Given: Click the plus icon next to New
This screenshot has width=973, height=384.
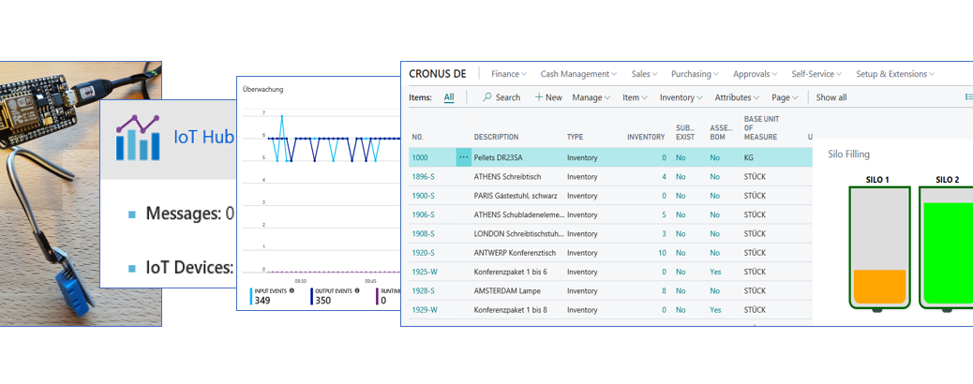Looking at the screenshot, I should [539, 97].
